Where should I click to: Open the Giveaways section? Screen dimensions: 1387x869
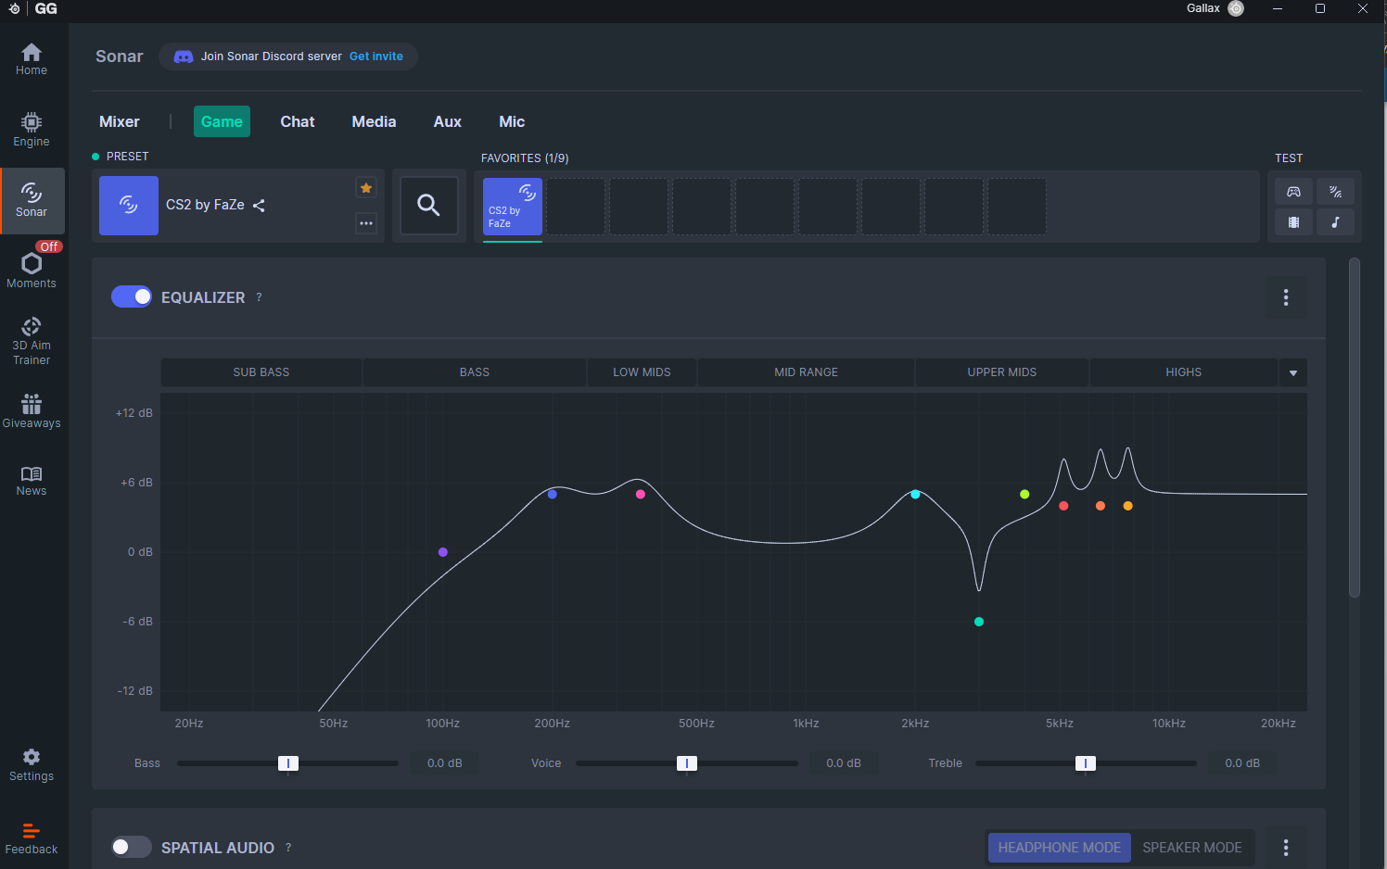[32, 411]
